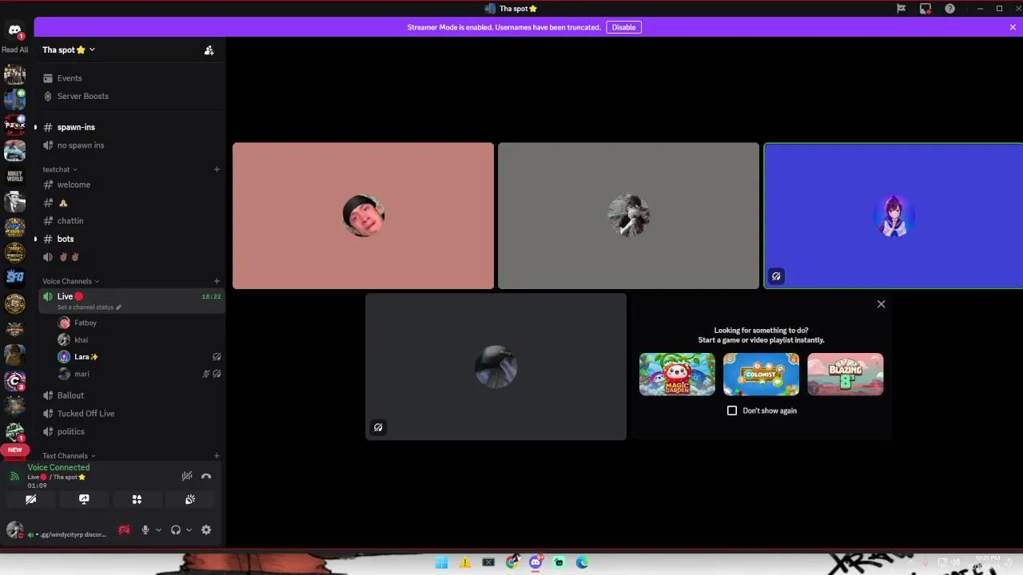Screen dimensions: 1023x575
Task: Disable Streamer Mode
Action: pyautogui.click(x=623, y=27)
